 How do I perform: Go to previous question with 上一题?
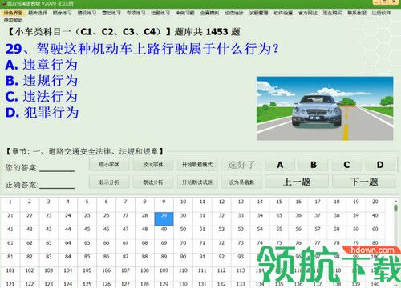[297, 182]
